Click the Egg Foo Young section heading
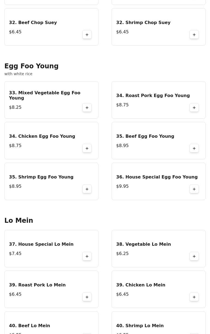The image size is (210, 334). pos(31,66)
